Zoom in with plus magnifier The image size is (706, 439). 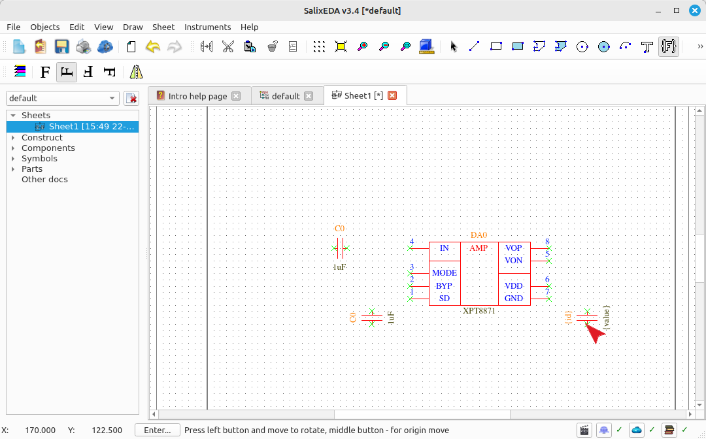362,46
